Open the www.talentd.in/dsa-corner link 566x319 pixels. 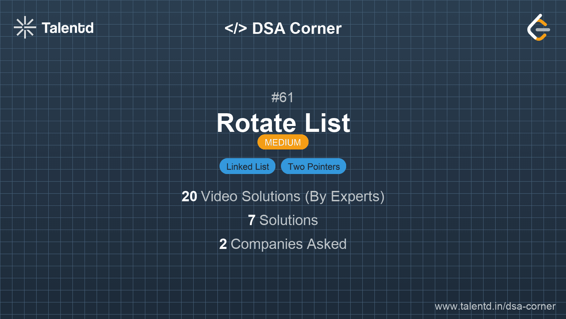[x=494, y=306]
